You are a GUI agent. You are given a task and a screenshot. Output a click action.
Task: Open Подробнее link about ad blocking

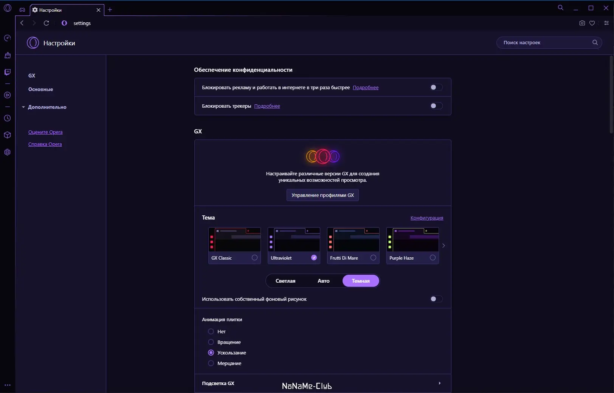[x=366, y=87]
